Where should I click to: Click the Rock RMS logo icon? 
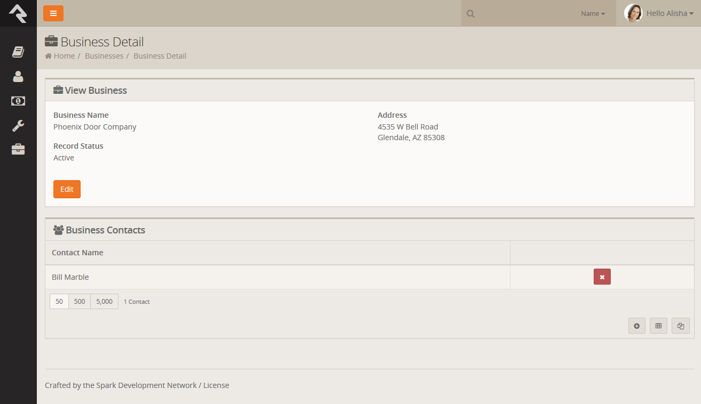click(x=18, y=13)
